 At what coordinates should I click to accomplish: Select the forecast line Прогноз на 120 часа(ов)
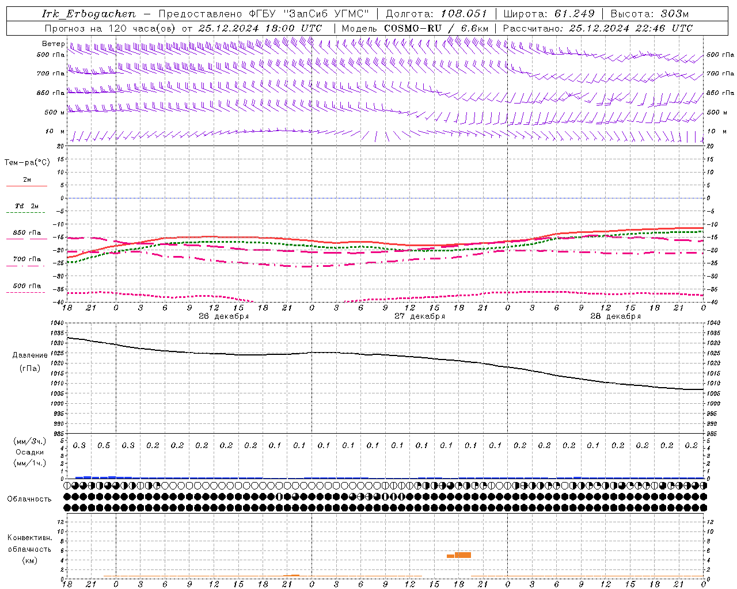click(x=111, y=28)
